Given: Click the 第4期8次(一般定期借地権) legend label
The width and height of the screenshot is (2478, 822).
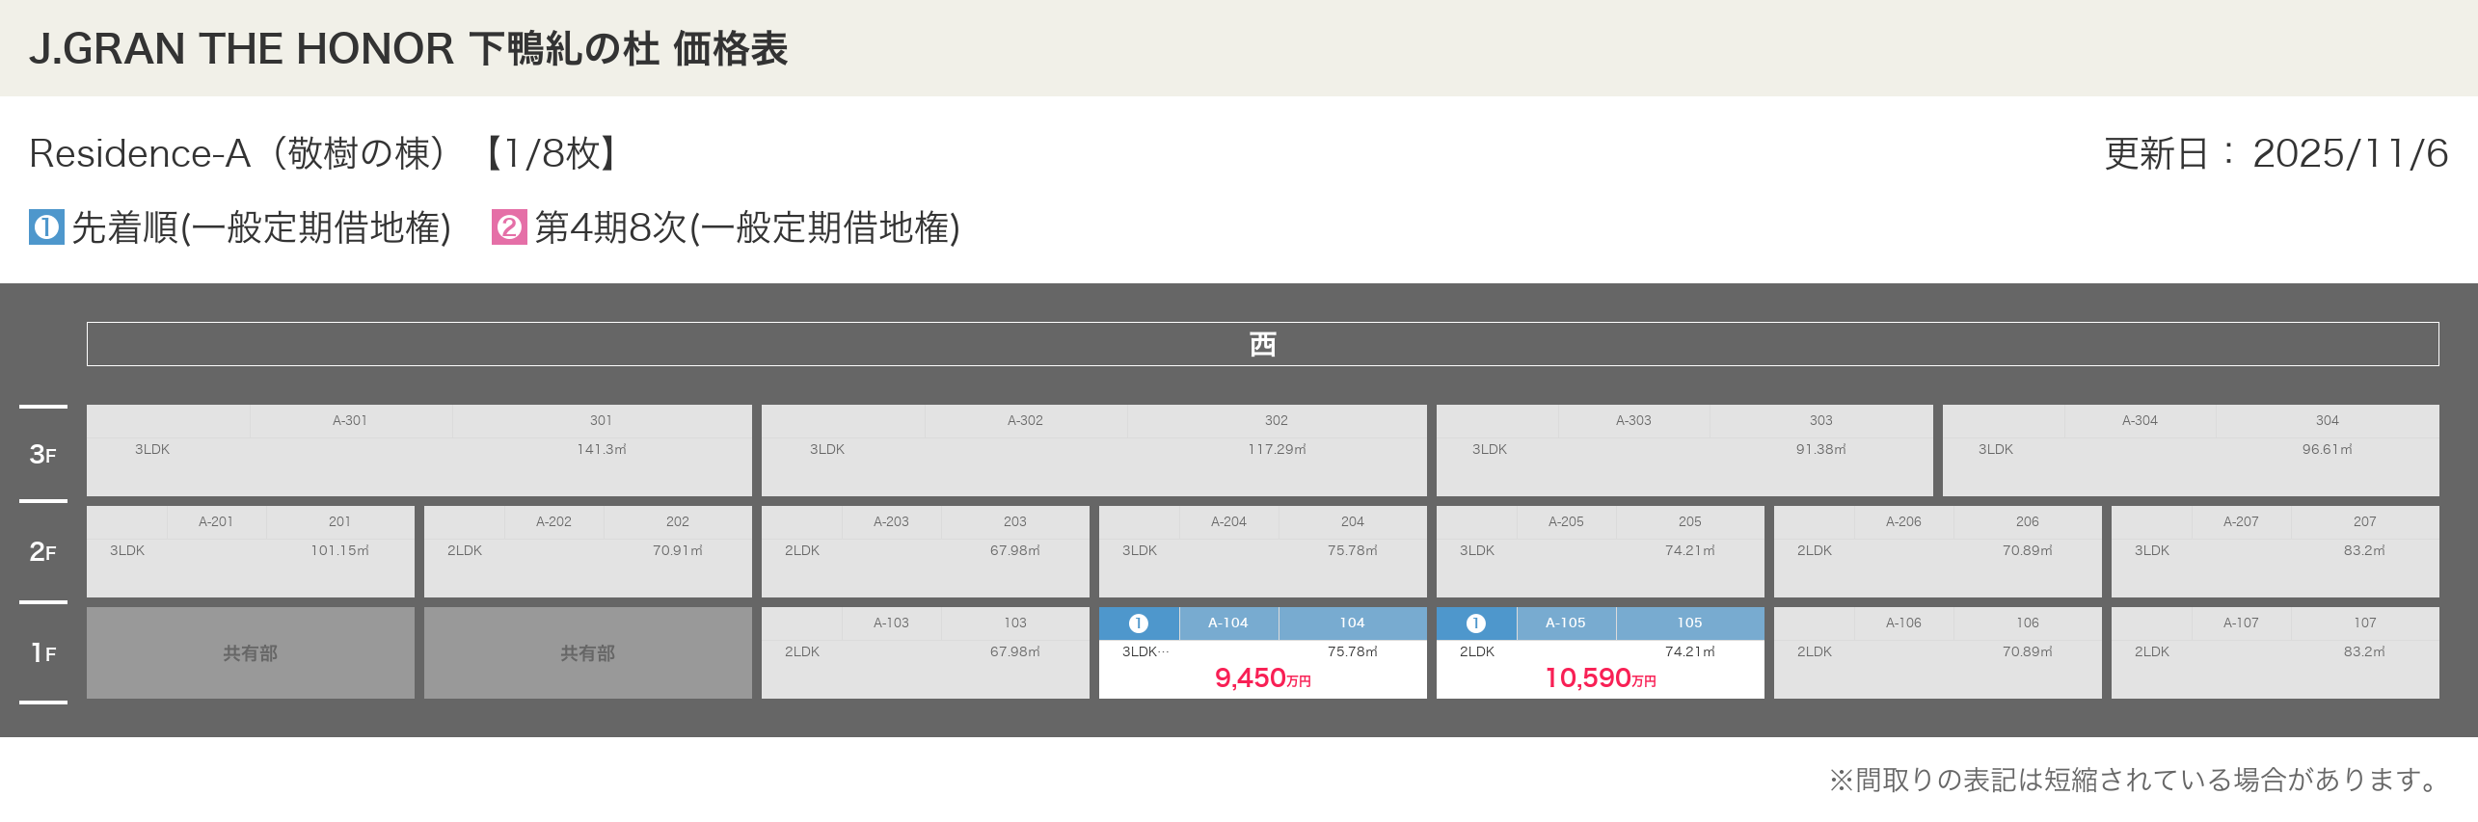Looking at the screenshot, I should click(x=747, y=228).
